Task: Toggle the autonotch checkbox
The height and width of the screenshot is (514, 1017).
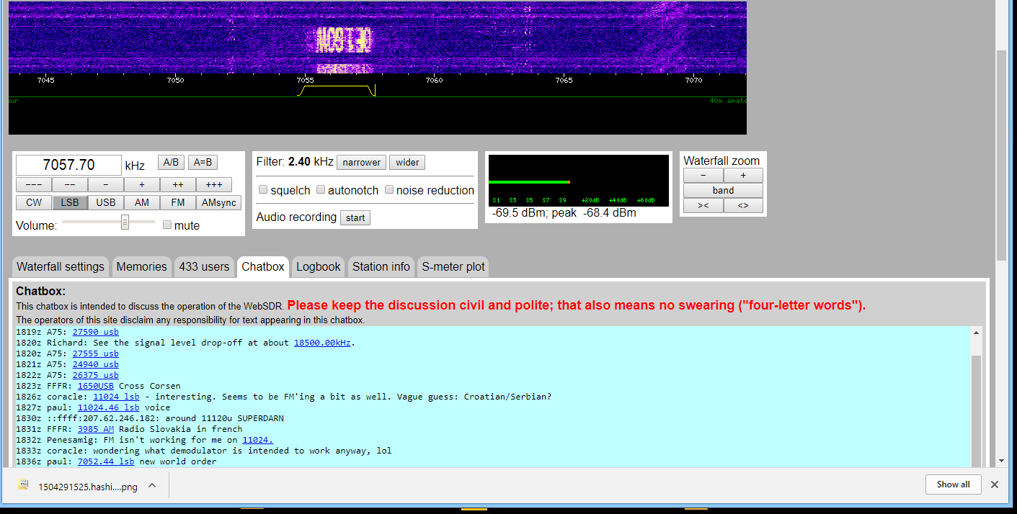Action: tap(321, 190)
